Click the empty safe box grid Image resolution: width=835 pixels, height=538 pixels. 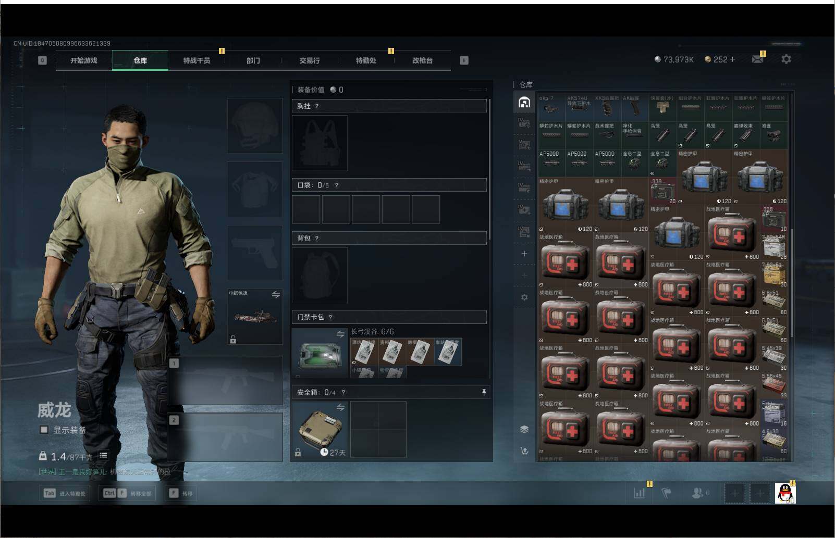(x=378, y=429)
